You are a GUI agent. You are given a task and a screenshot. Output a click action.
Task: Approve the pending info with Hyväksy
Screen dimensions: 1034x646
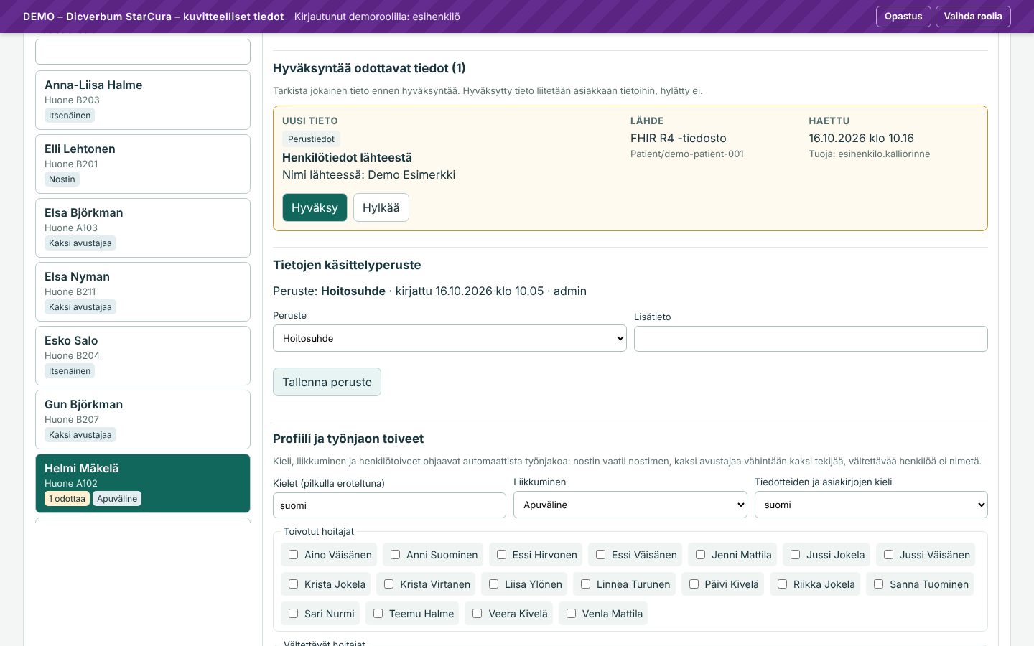(315, 207)
